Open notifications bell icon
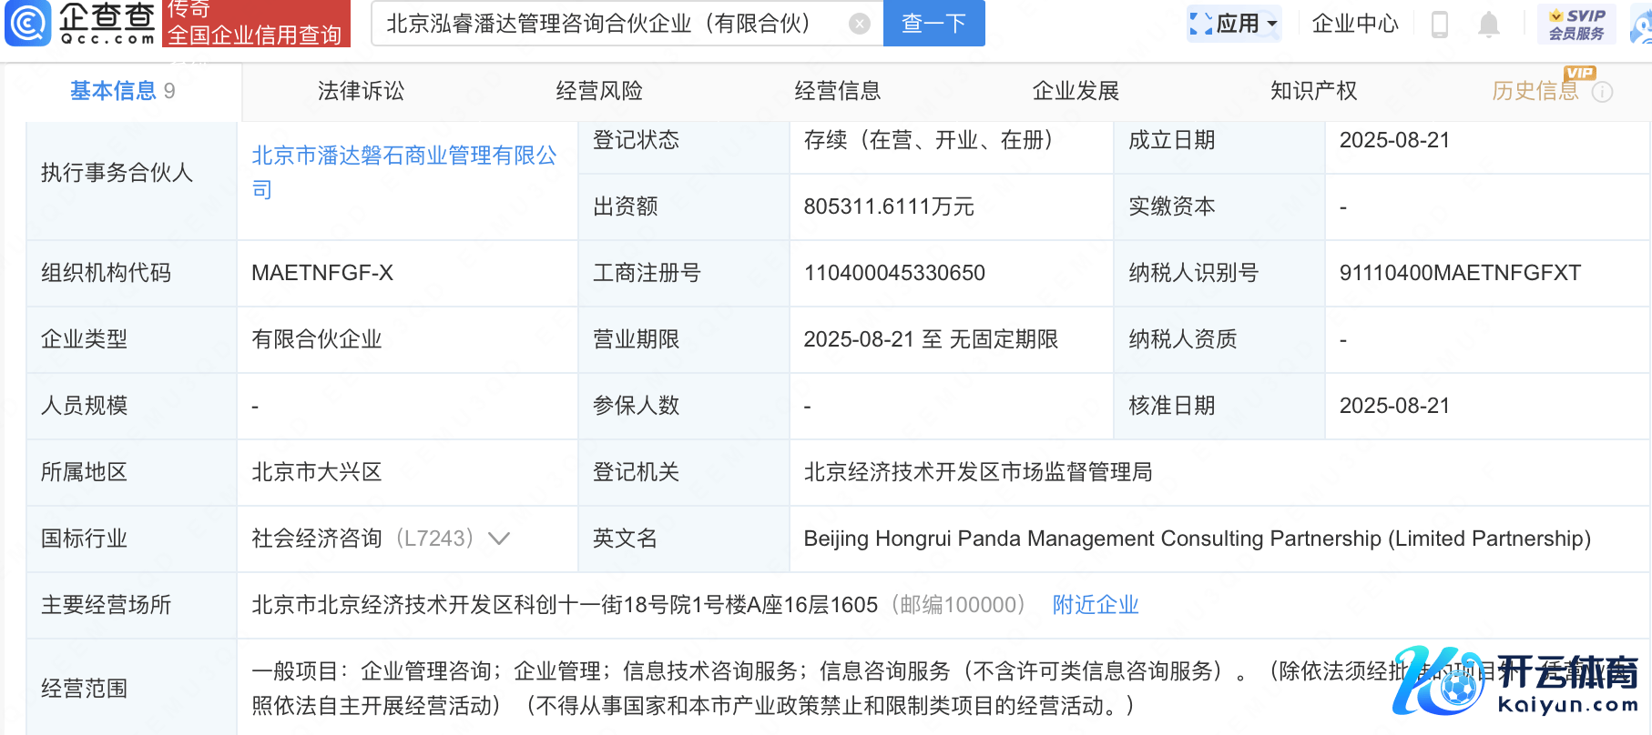The image size is (1652, 735). click(1489, 24)
